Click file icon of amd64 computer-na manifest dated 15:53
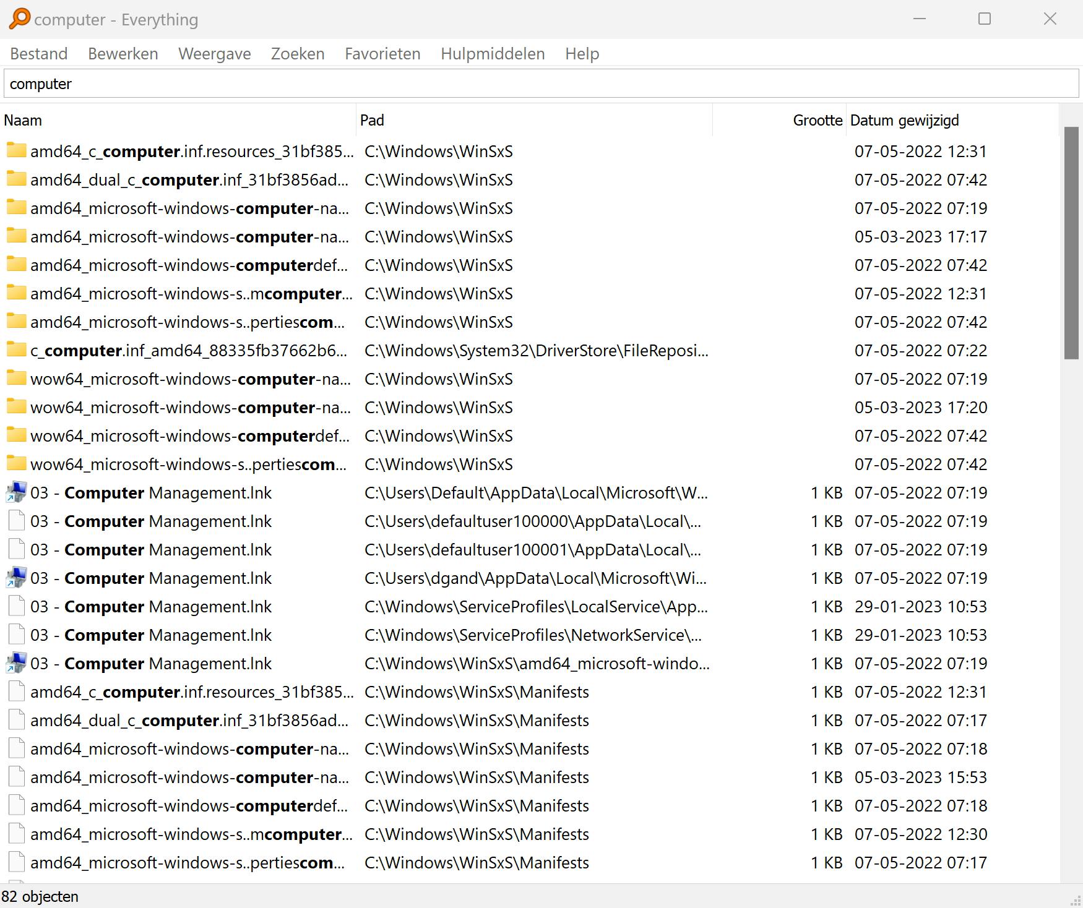 coord(16,777)
